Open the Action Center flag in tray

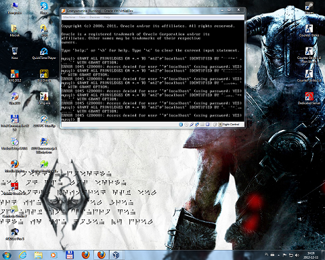click(x=284, y=255)
